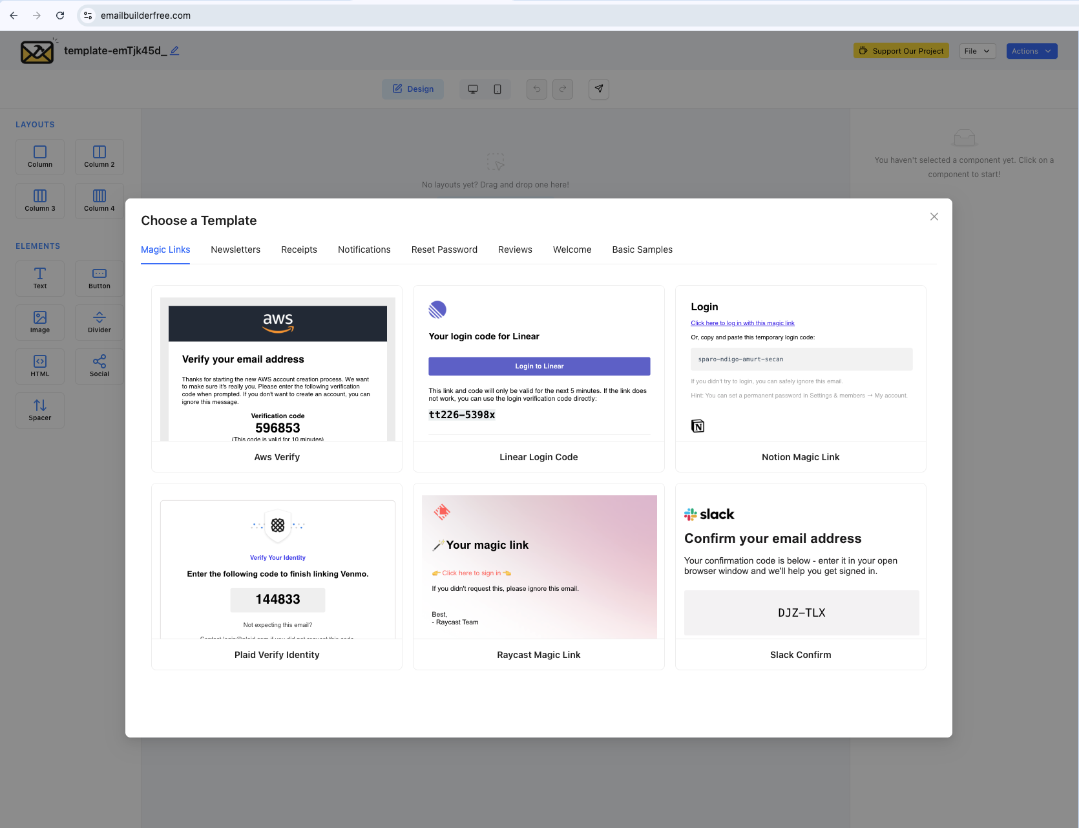The width and height of the screenshot is (1079, 828).
Task: Click the pencil icon to rename template
Action: coord(174,50)
